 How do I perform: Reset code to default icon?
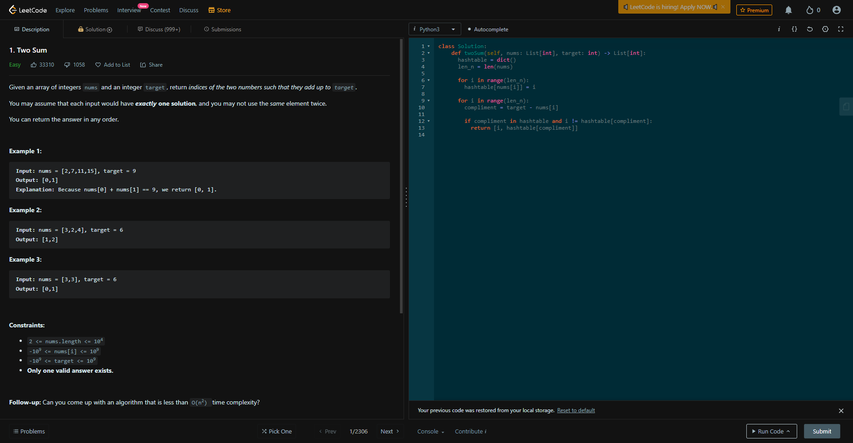pyautogui.click(x=810, y=29)
